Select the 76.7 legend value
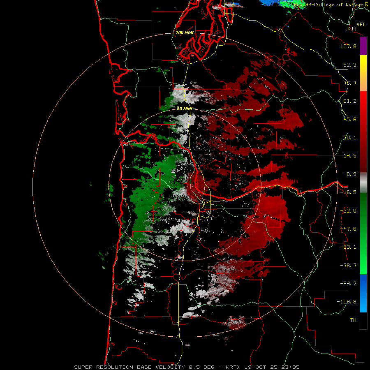Viewport: 370px width, 370px height. pos(350,83)
